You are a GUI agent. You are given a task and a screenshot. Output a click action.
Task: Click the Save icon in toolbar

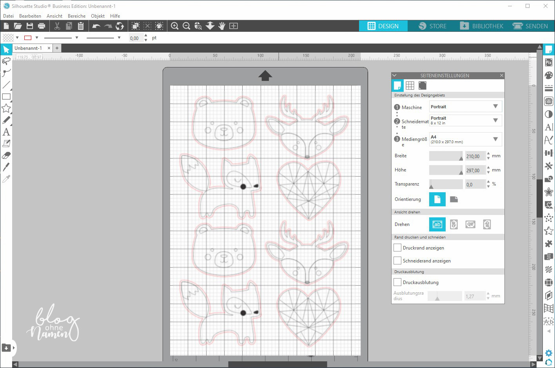30,26
